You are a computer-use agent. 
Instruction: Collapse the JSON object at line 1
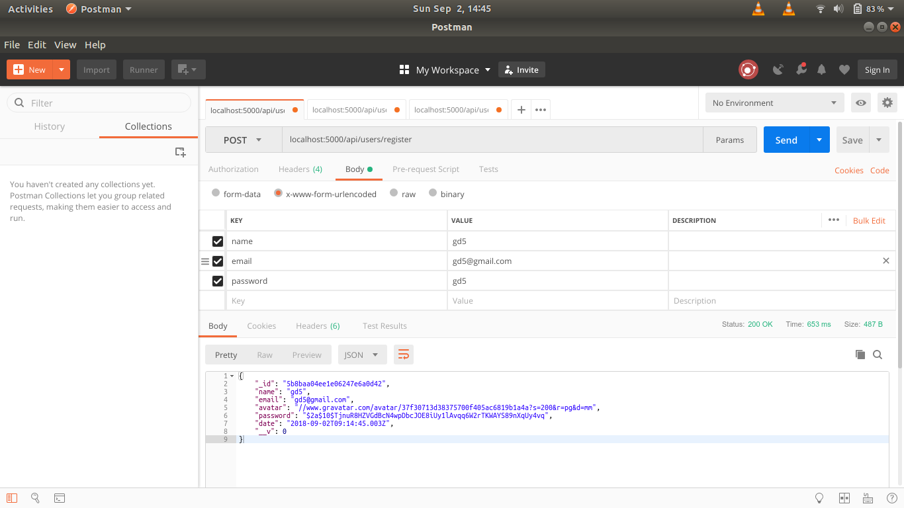(232, 376)
